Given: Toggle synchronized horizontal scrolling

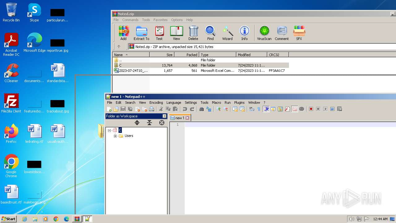Looking at the screenshot, I should 242,109.
